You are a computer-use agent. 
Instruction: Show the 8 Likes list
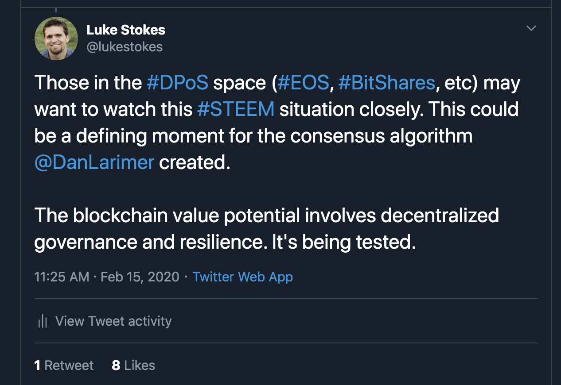click(133, 366)
